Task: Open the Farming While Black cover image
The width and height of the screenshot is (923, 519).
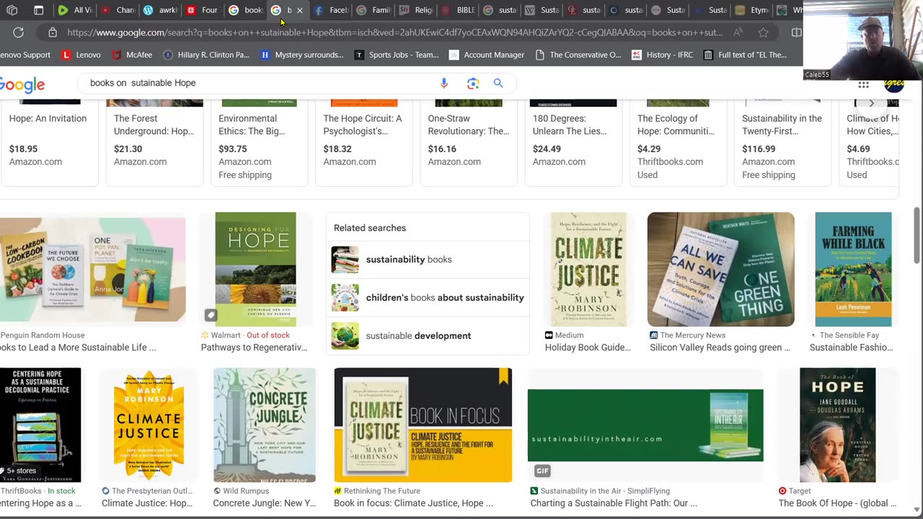Action: 853,269
